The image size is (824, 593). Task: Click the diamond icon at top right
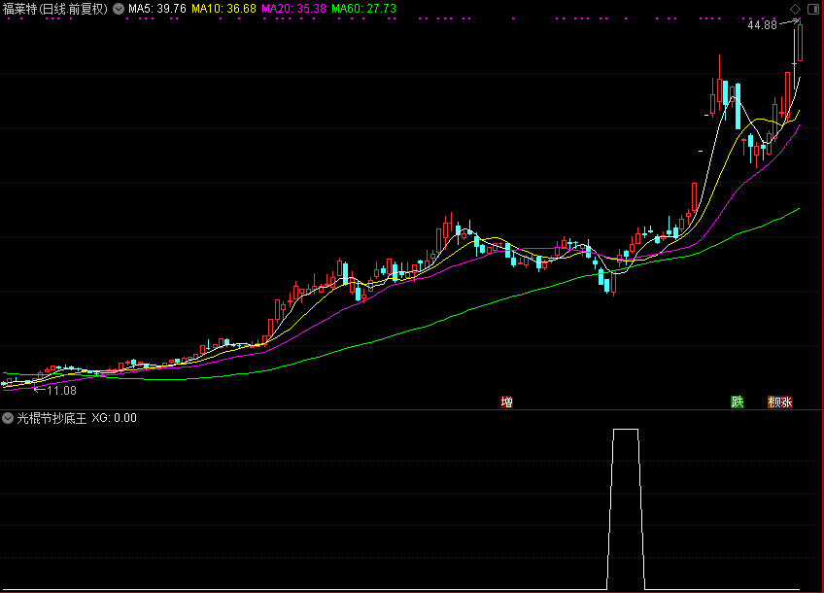(x=796, y=9)
